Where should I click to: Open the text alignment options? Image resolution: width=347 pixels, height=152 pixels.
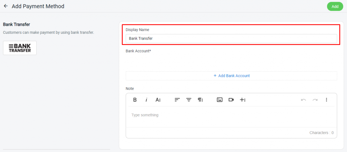pos(177,100)
